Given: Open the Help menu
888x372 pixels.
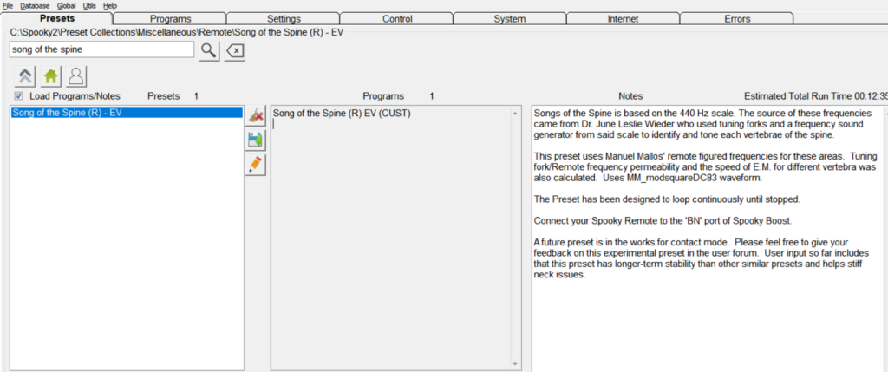Looking at the screenshot, I should (x=110, y=5).
